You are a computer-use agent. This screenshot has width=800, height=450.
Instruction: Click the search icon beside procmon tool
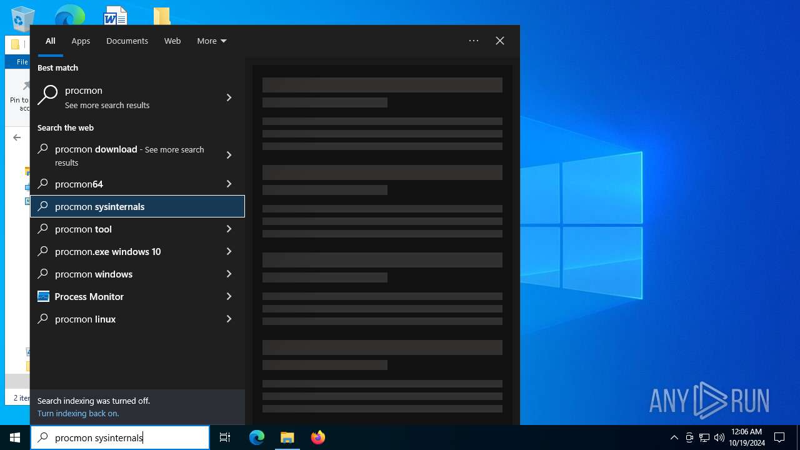coord(43,229)
